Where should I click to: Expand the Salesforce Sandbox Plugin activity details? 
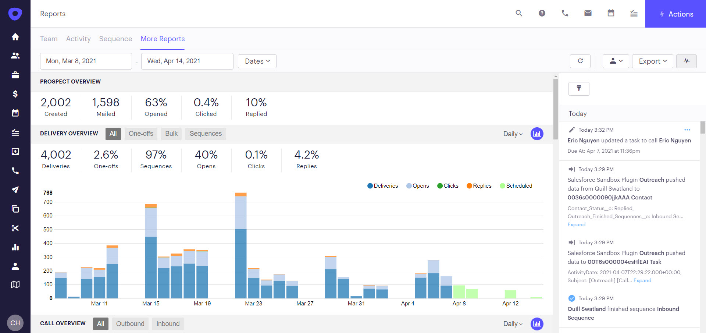(576, 224)
